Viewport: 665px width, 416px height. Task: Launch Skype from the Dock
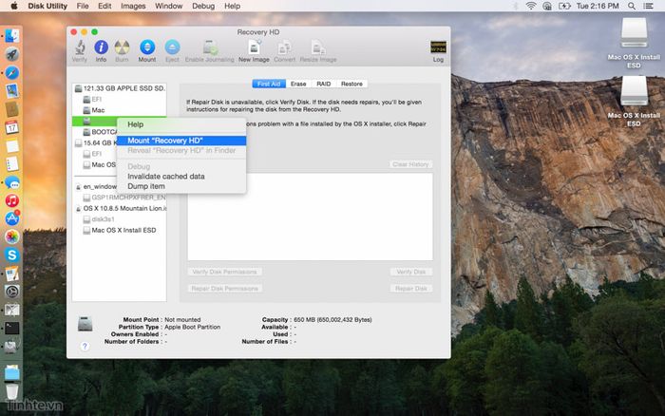tap(11, 255)
